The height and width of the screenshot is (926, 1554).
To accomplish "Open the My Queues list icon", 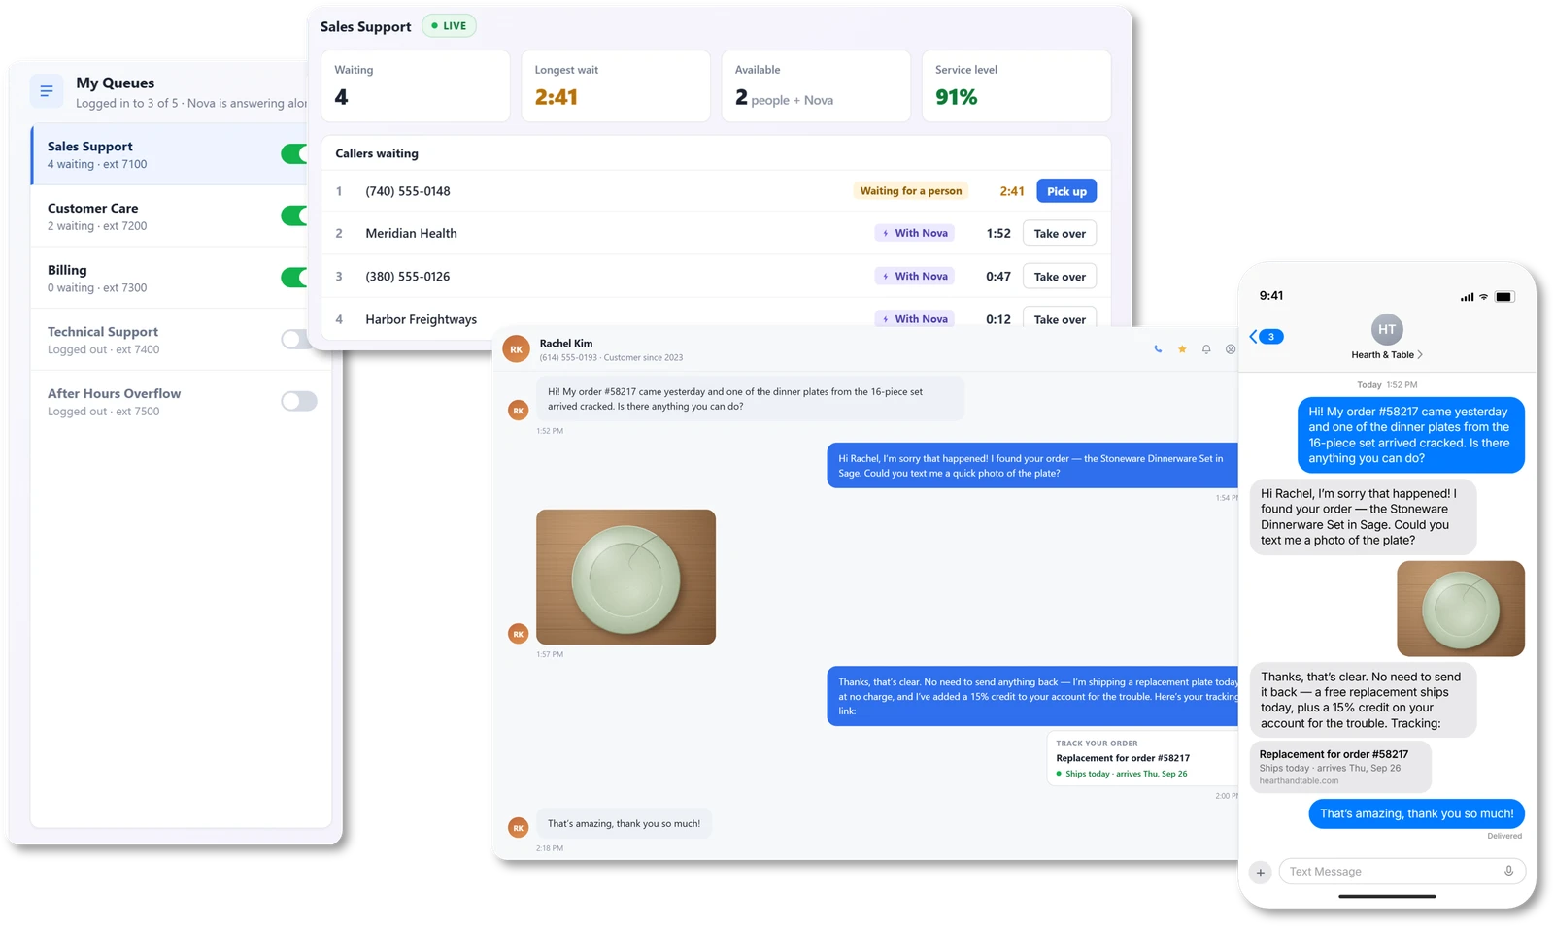I will (x=46, y=91).
